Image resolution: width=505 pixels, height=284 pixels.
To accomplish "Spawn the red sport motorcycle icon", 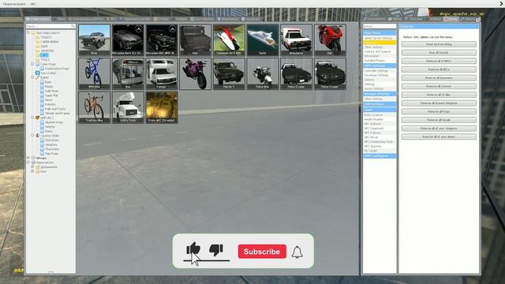I will point(330,40).
